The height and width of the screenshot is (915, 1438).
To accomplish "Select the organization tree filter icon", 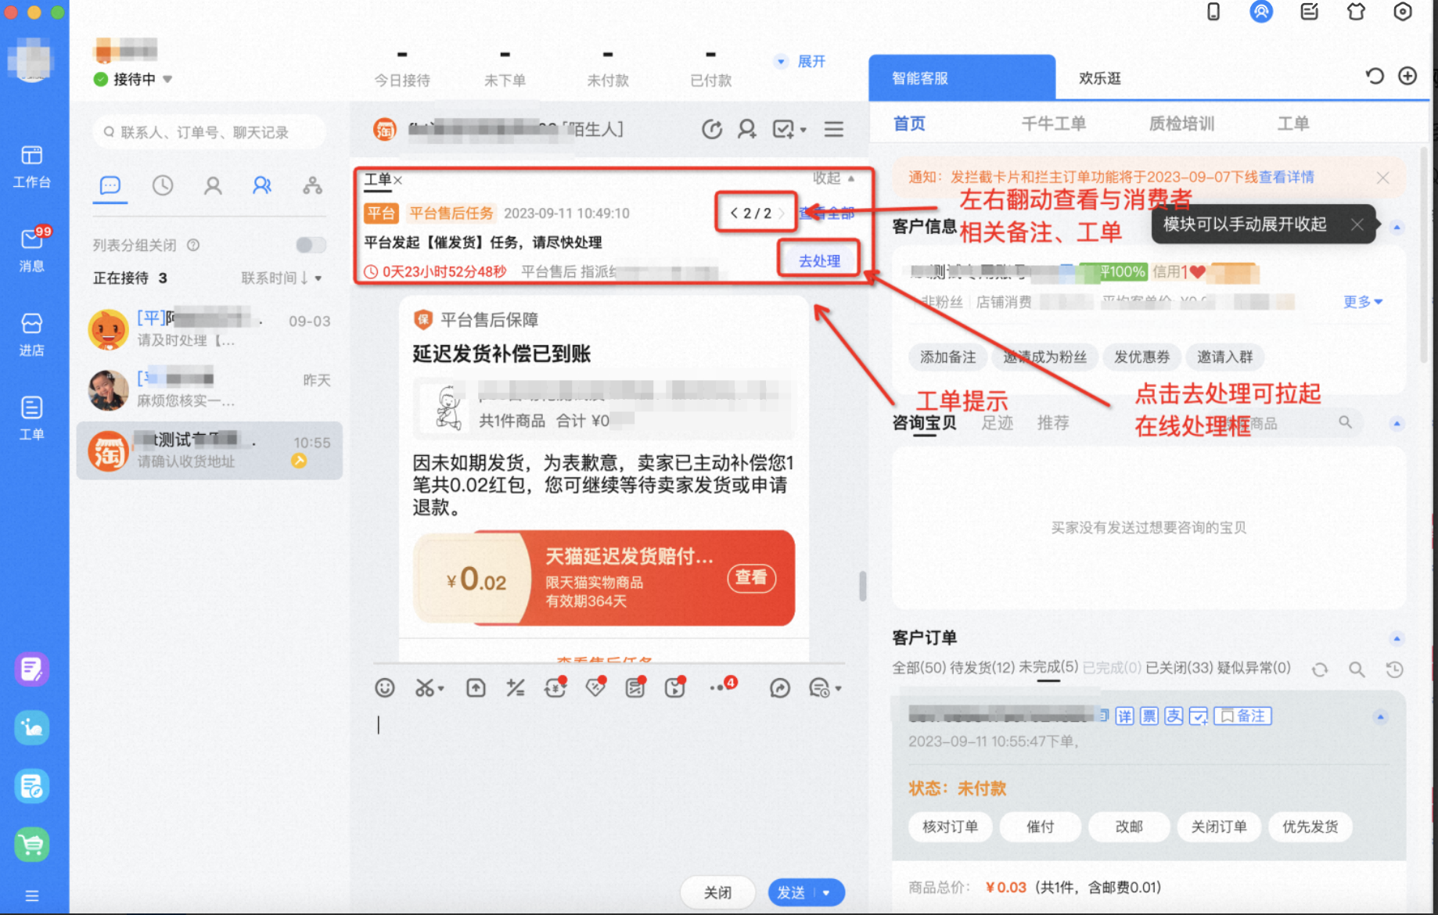I will tap(312, 185).
